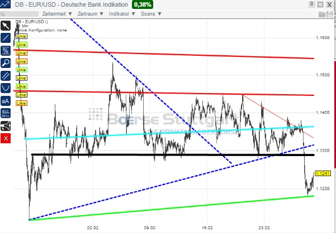Click the 1,1400 price axis label
Viewport: 336px width, 233px height.
point(323,113)
